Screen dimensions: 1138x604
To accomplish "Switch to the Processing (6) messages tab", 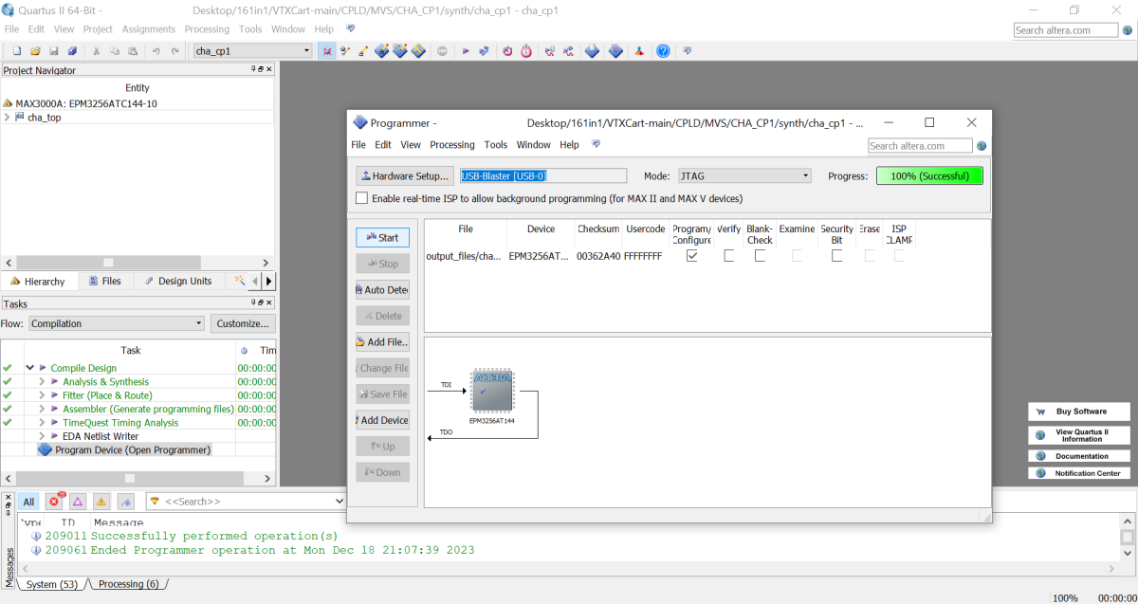I will (128, 584).
